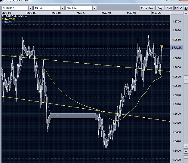Screen dimensions: 188x163
Task: Click the detach chart window icon
Action: [x=186, y=8]
